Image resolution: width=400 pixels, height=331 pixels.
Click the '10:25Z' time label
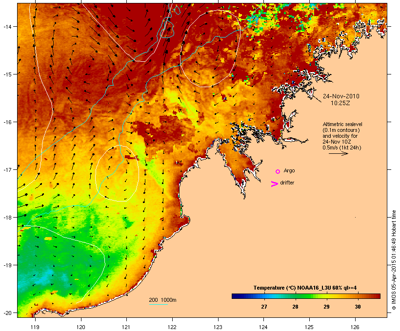click(x=340, y=103)
